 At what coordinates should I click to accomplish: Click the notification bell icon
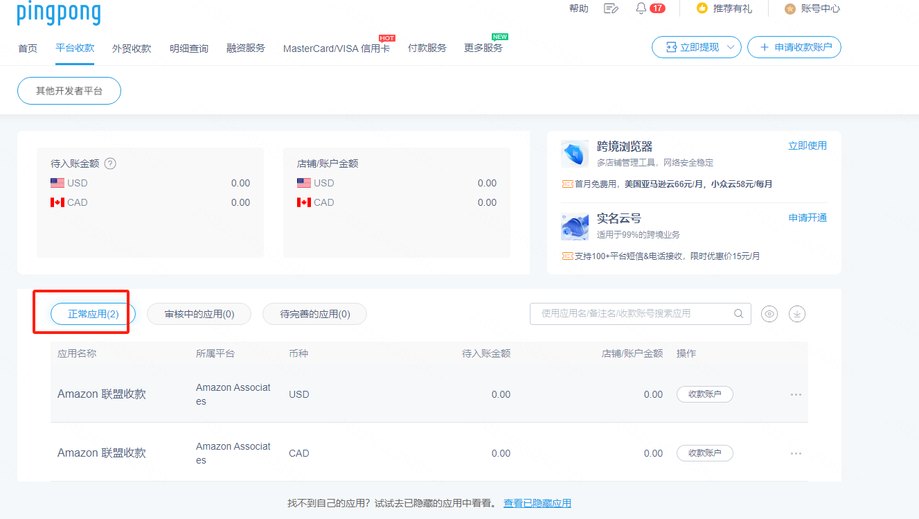click(x=641, y=8)
